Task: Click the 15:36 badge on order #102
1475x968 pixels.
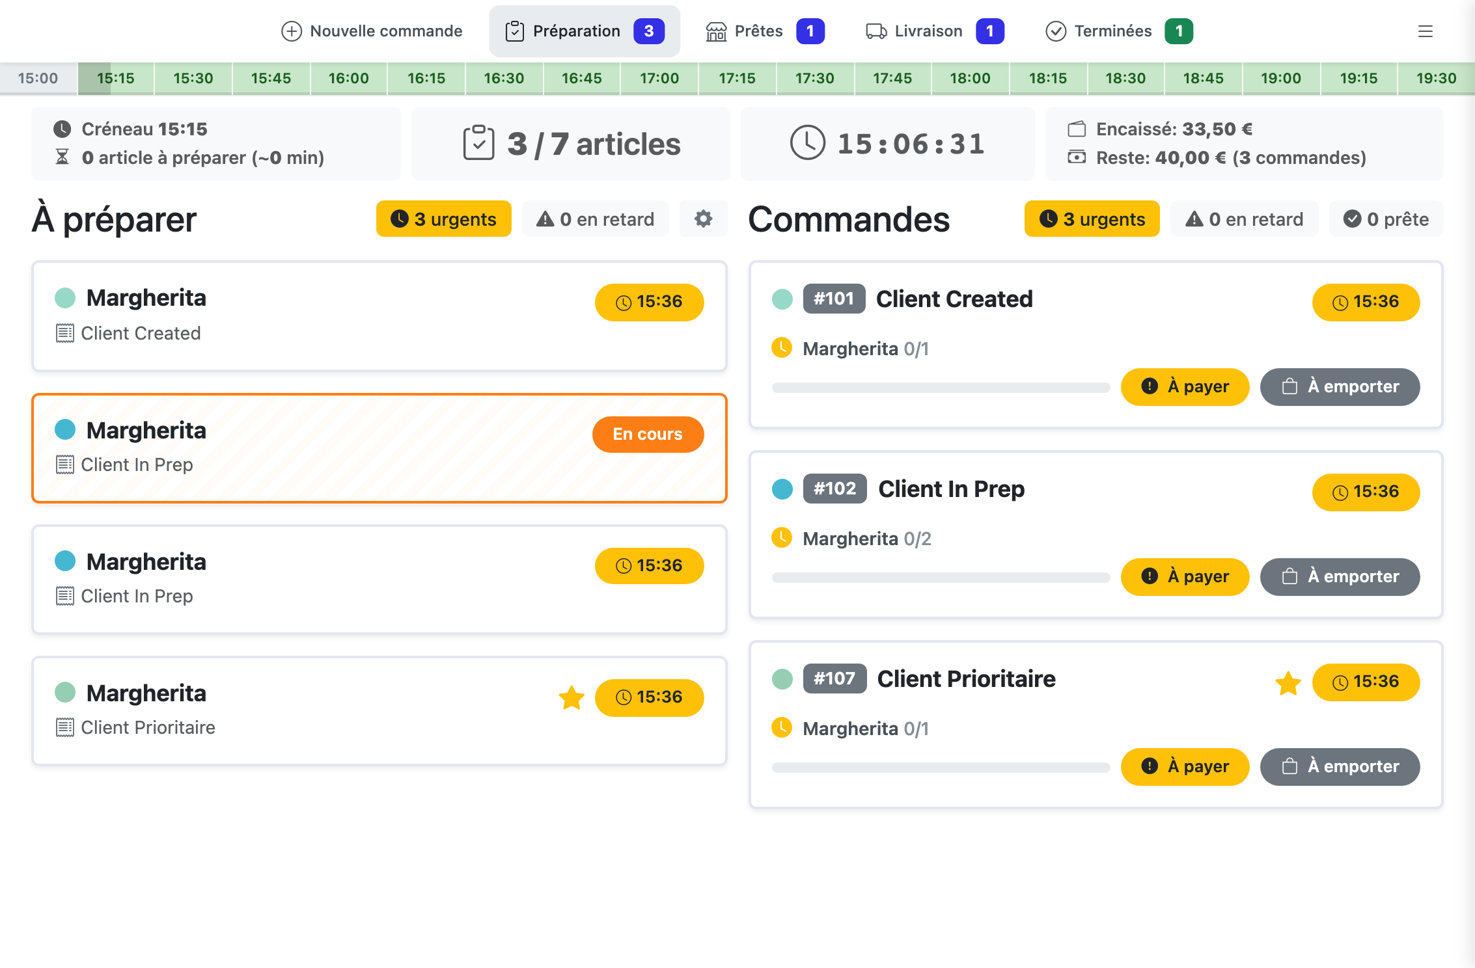Action: tap(1366, 492)
